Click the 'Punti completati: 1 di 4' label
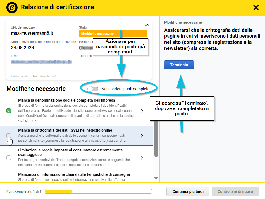The width and height of the screenshot is (265, 199). click(x=24, y=191)
